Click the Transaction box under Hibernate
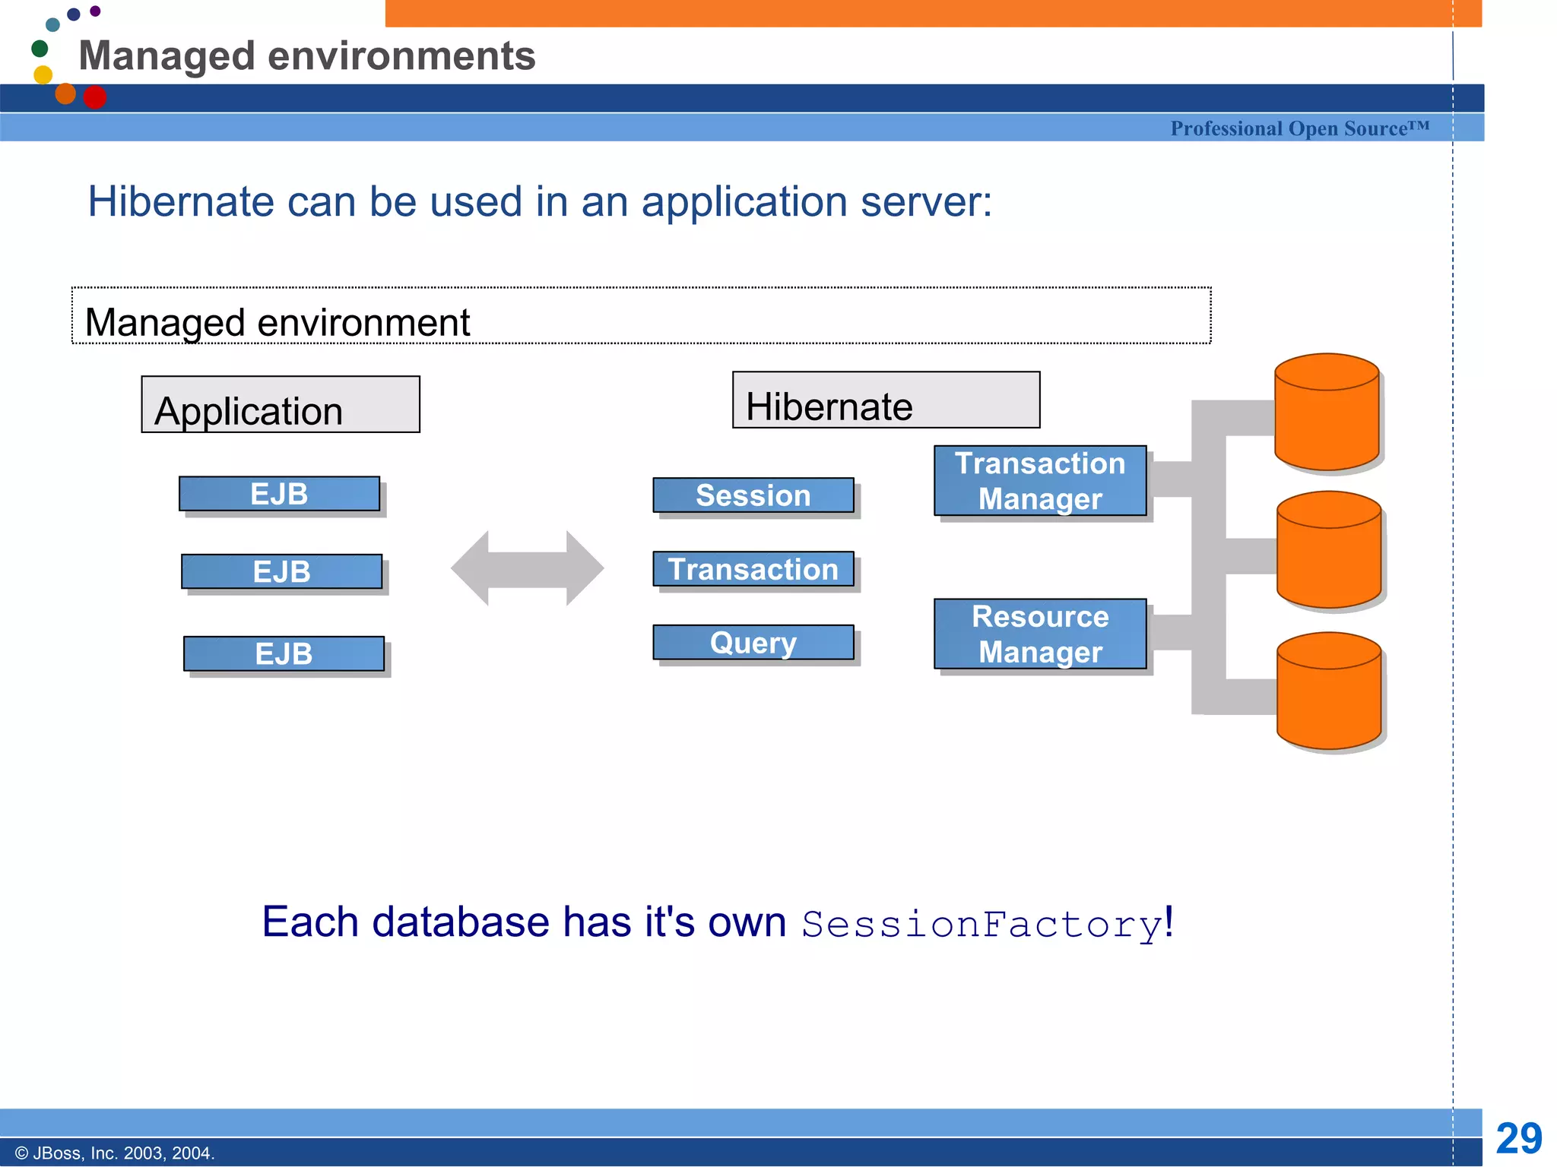 (753, 569)
